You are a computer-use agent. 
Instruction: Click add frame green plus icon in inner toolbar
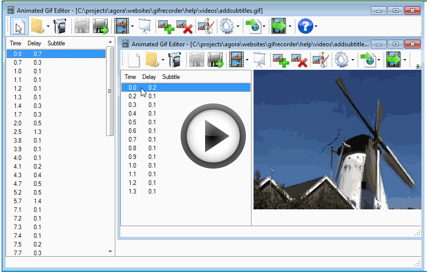click(281, 61)
